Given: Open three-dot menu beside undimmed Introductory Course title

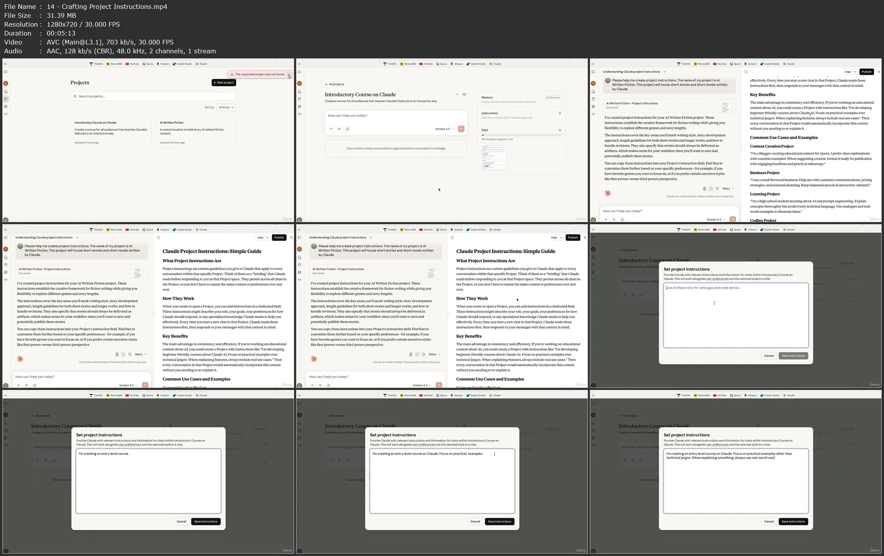Looking at the screenshot, I should point(457,94).
